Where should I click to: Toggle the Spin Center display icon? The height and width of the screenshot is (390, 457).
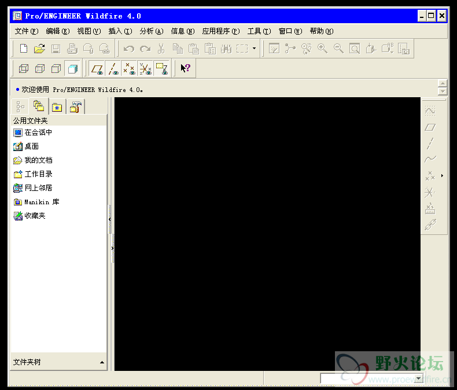click(290, 49)
